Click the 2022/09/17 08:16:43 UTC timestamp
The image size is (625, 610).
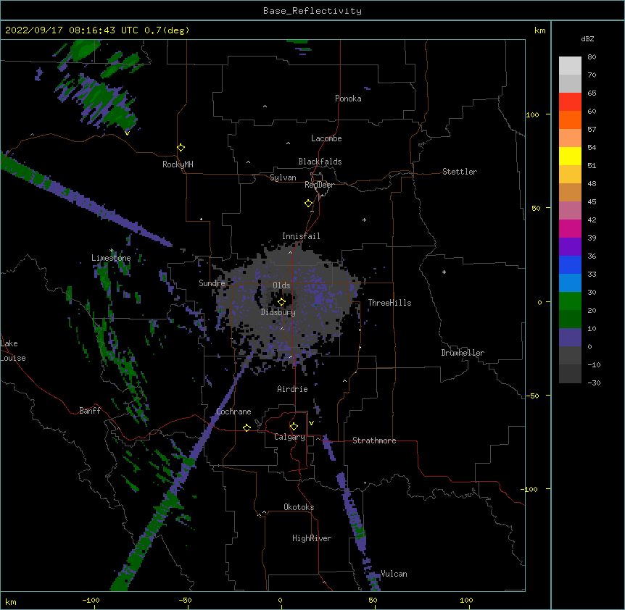(71, 30)
